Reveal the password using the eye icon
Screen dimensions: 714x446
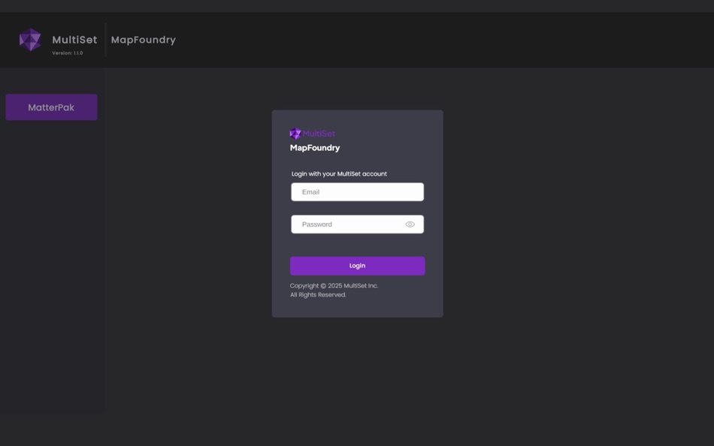[410, 224]
